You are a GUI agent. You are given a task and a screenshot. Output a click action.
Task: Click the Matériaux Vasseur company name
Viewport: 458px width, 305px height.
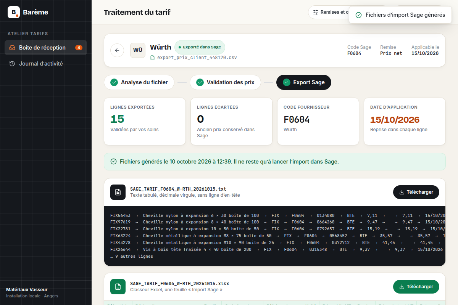(27, 290)
